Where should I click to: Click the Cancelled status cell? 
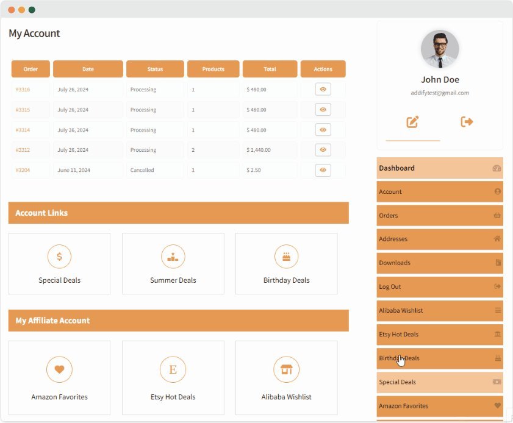point(155,170)
